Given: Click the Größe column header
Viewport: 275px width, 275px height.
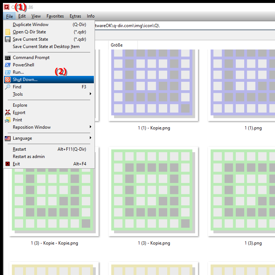Looking at the screenshot, I should [123, 45].
